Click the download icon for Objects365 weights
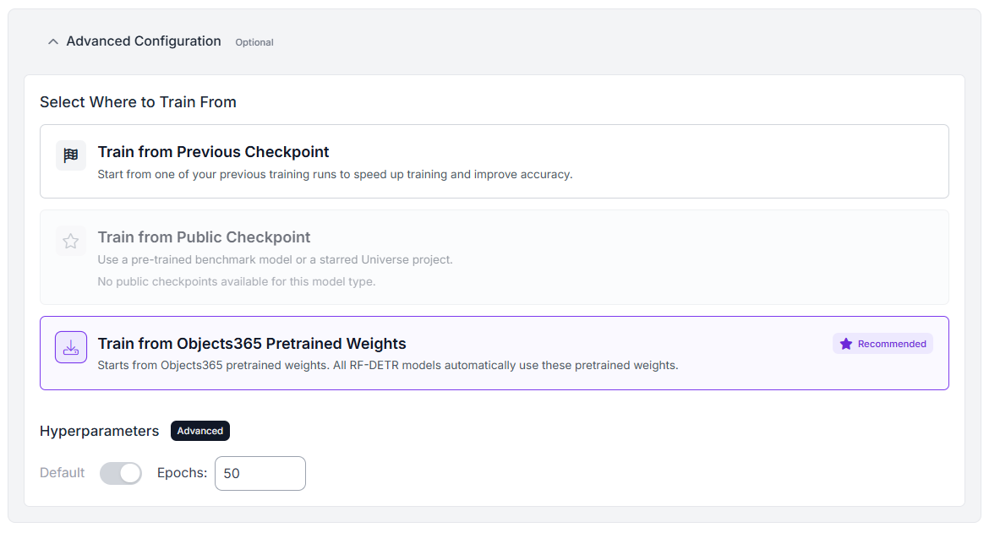This screenshot has height=533, width=989. 71,347
